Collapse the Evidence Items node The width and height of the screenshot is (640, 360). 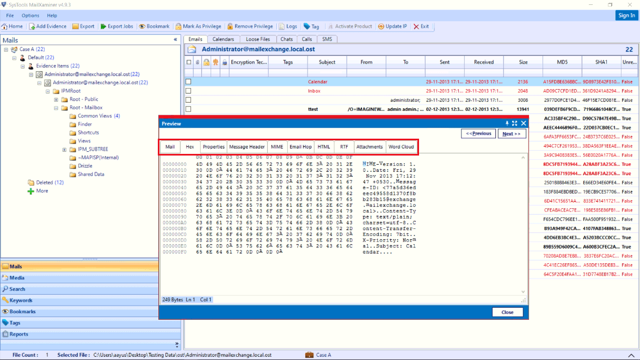tap(22, 66)
